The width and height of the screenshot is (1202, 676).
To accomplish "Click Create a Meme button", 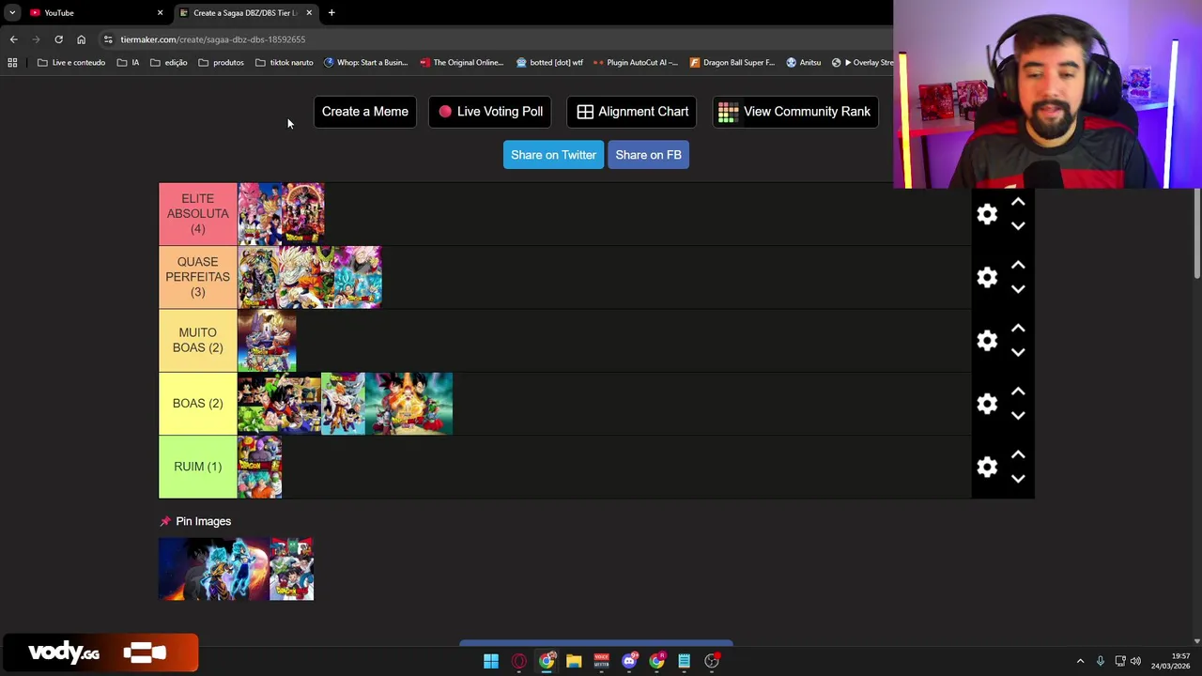I will click(365, 112).
